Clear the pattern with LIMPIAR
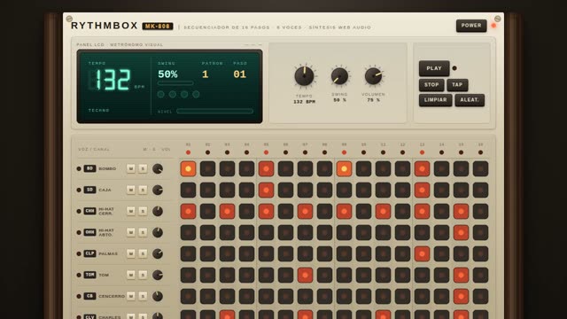567x319 pixels. click(435, 100)
